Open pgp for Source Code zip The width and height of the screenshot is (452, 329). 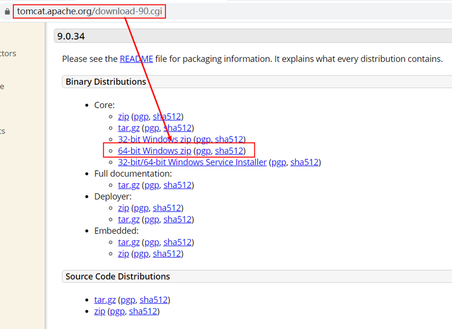tap(118, 311)
